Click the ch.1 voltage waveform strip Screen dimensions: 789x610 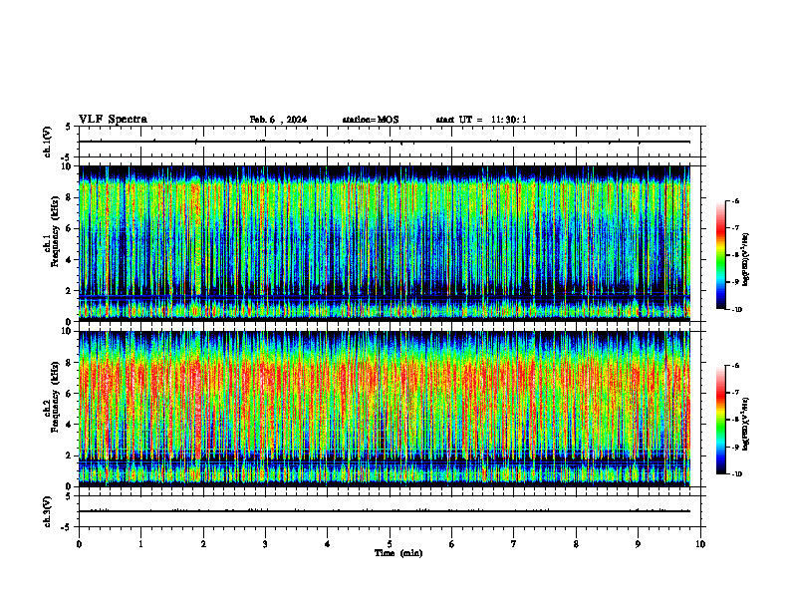click(390, 142)
